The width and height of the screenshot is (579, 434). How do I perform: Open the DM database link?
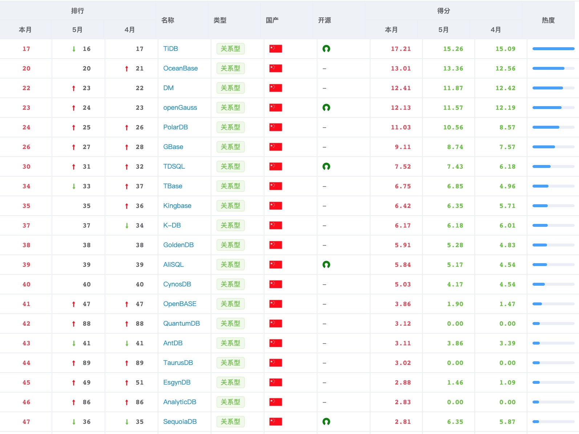coord(169,88)
